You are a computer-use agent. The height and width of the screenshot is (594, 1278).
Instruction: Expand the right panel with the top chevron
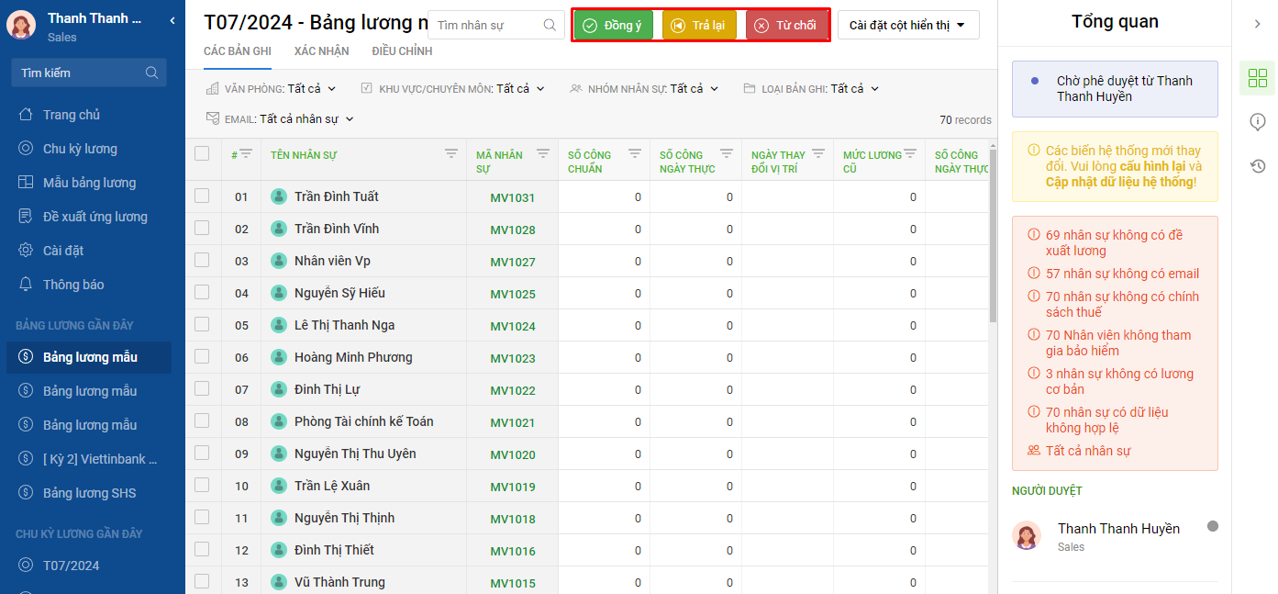click(1258, 24)
